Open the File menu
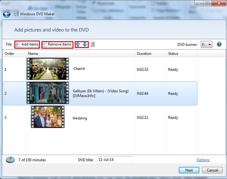This screenshot has width=227, height=179. (x=9, y=45)
